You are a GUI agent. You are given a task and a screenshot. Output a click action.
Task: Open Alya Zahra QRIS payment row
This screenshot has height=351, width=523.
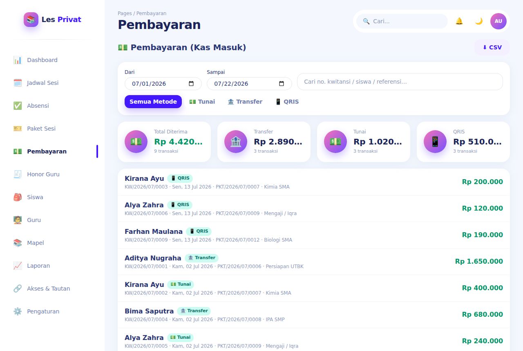314,209
